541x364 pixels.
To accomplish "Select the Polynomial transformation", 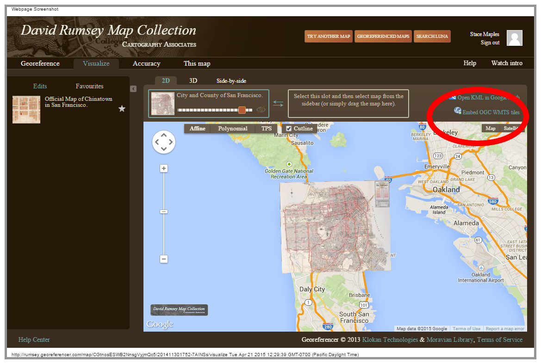I will (x=232, y=129).
